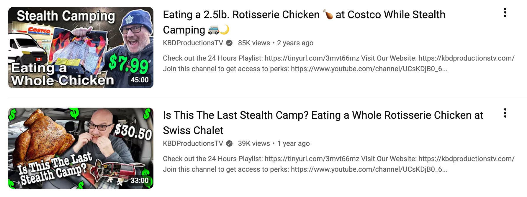This screenshot has height=197, width=527.
Task: Click kbdproductionstv.com website link in Costco video description
Action: tap(466, 58)
